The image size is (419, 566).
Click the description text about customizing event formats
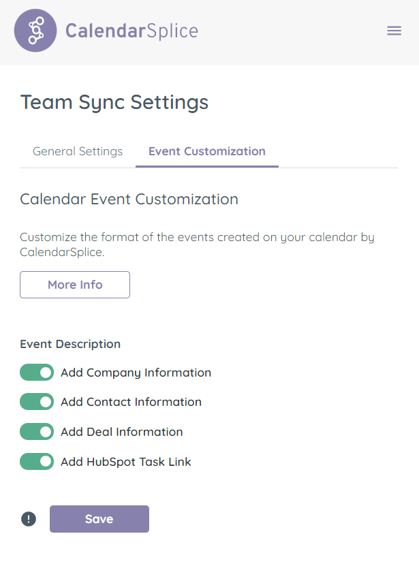(x=197, y=245)
